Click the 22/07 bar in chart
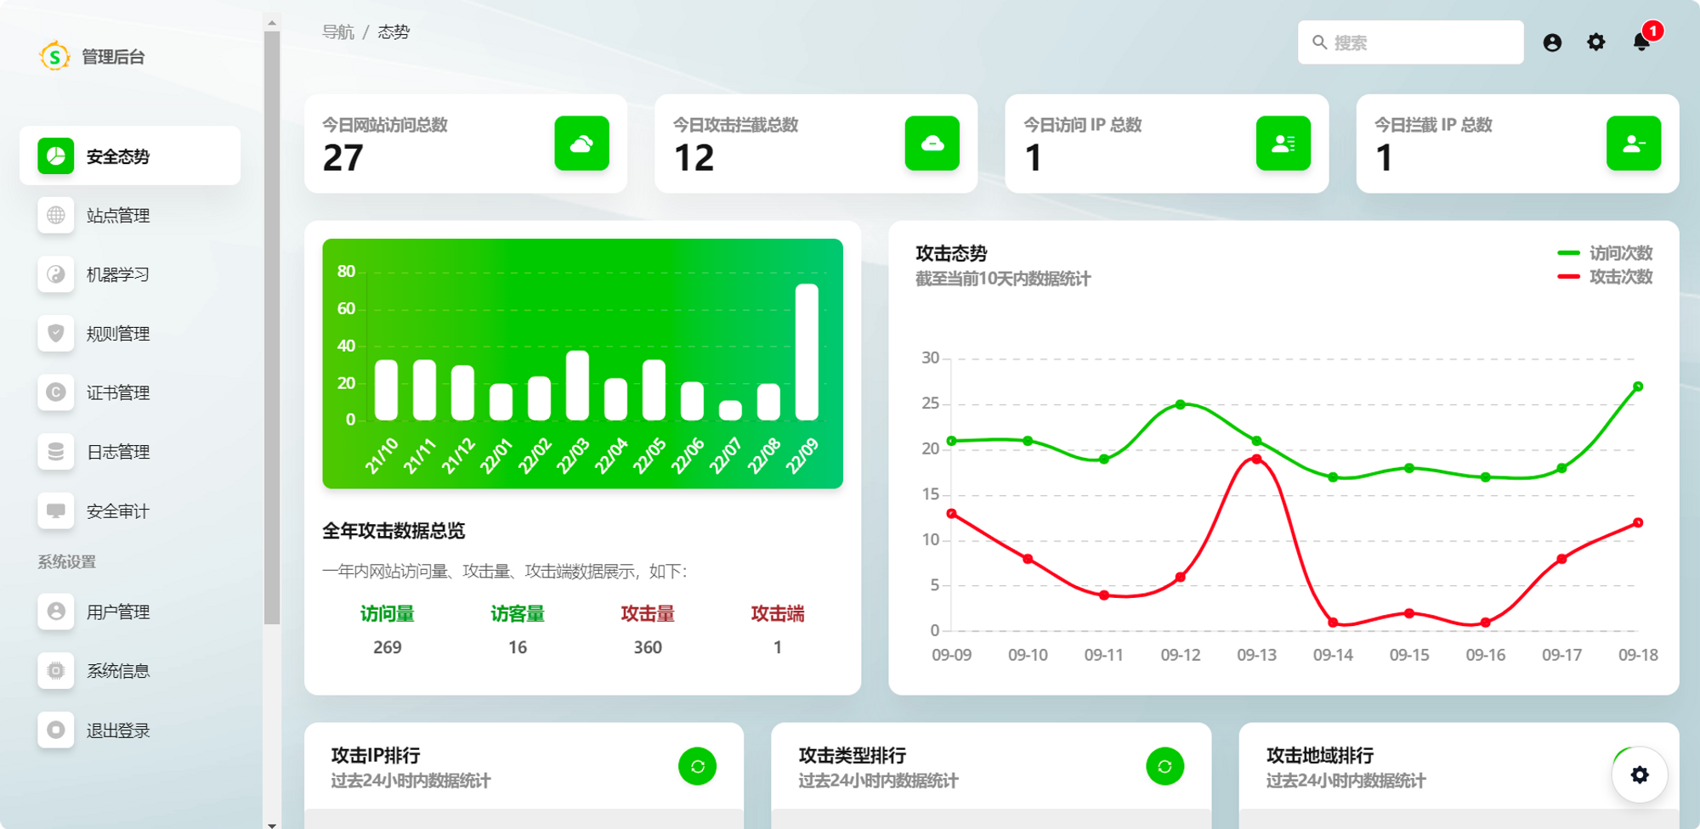 pos(730,410)
